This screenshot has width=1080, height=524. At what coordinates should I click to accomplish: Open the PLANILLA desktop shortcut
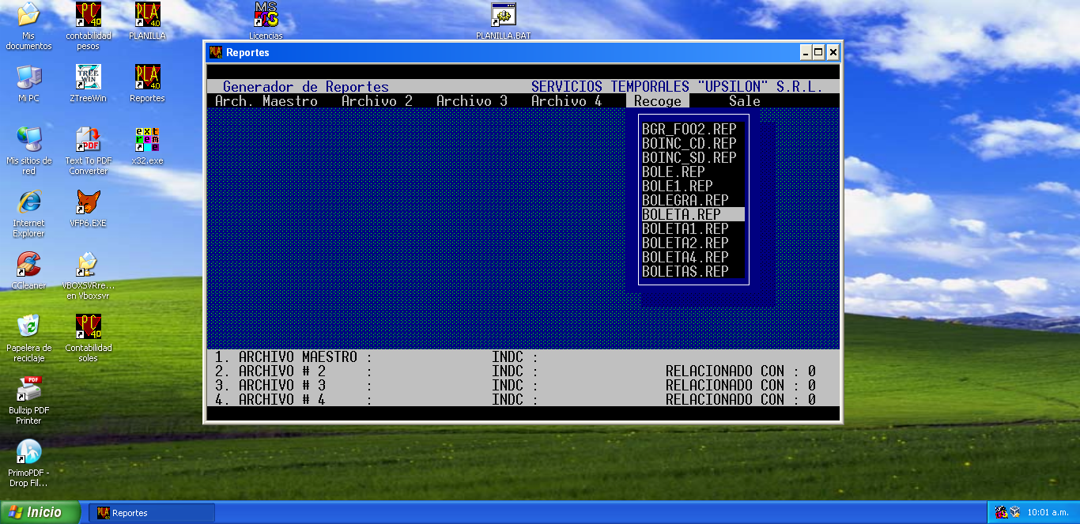click(147, 21)
